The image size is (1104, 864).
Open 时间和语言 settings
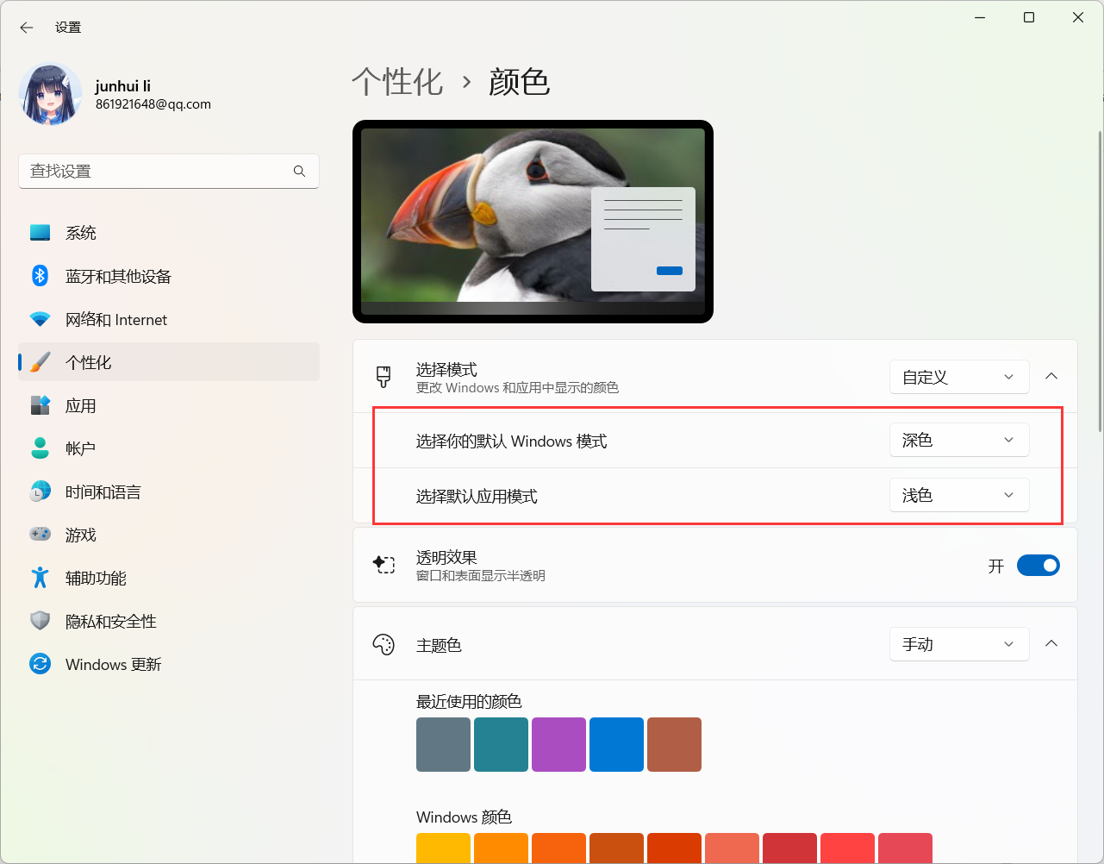(169, 491)
